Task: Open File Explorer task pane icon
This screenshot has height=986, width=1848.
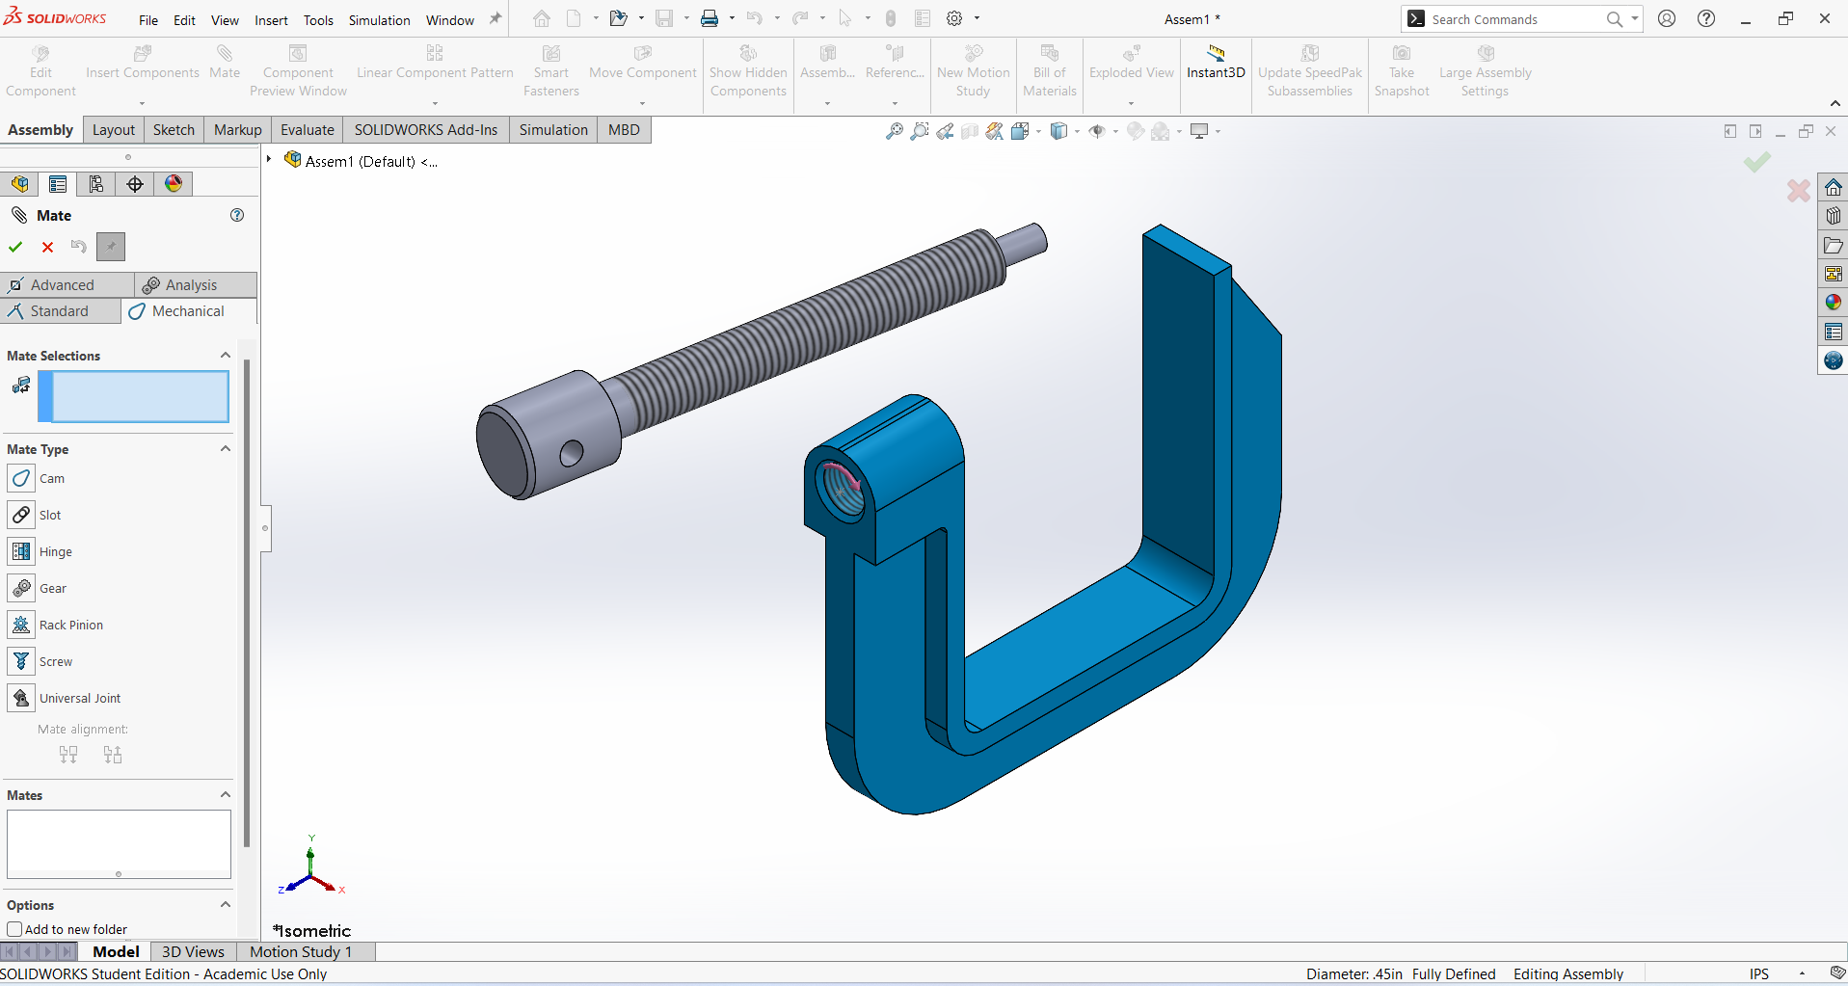Action: pyautogui.click(x=1834, y=245)
